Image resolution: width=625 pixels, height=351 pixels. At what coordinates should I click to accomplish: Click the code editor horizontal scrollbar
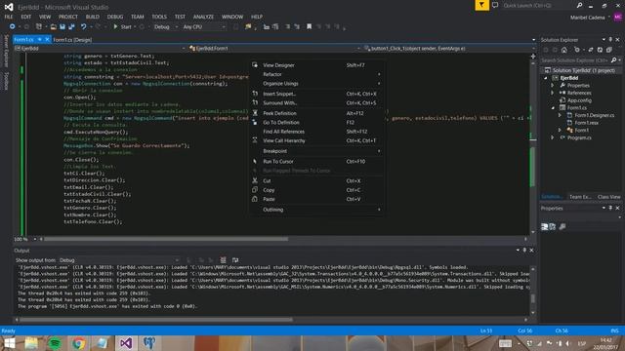165,239
